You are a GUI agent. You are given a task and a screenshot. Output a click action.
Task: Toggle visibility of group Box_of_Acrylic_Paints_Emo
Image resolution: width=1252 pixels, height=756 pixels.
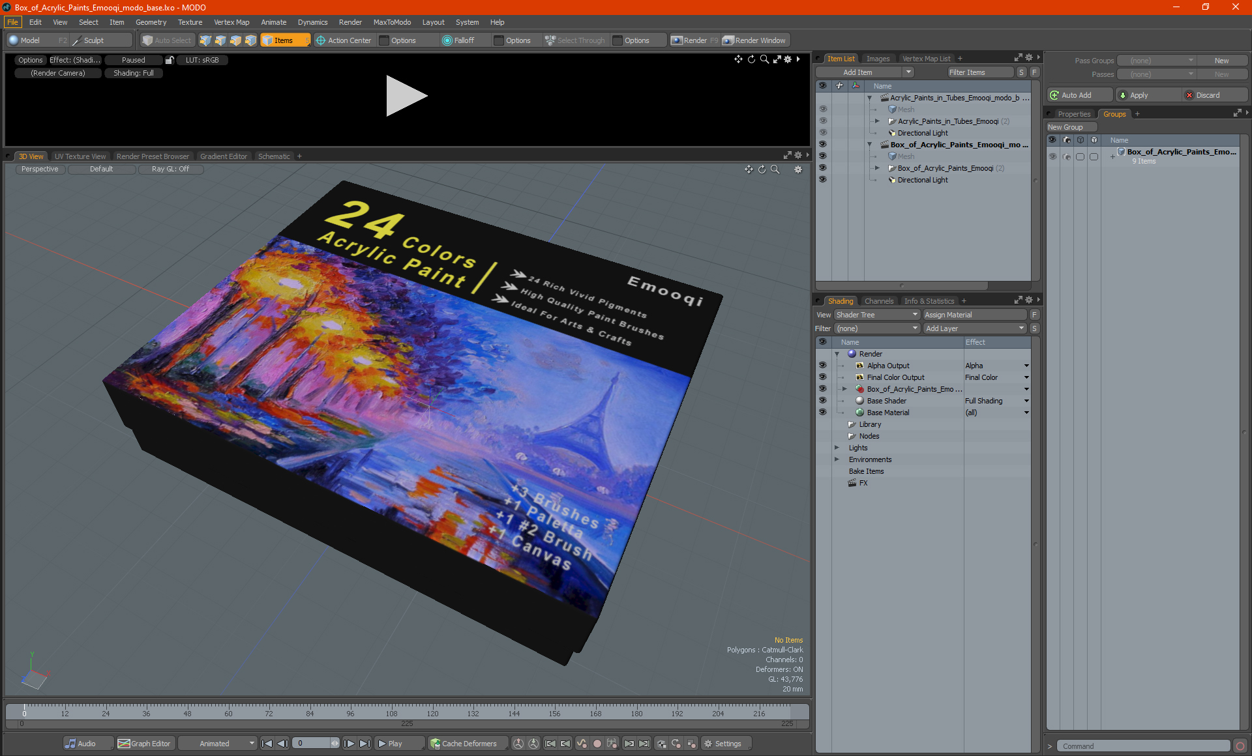(1052, 156)
